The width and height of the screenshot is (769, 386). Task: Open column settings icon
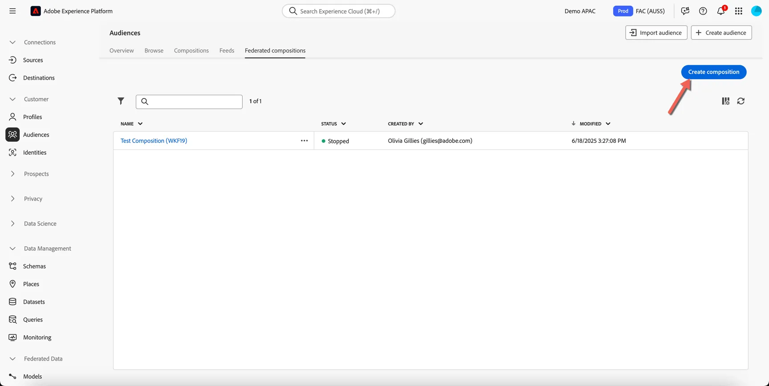[x=725, y=101]
